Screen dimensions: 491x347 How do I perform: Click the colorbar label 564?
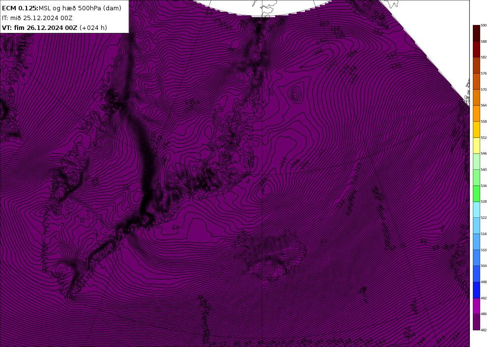pyautogui.click(x=484, y=106)
